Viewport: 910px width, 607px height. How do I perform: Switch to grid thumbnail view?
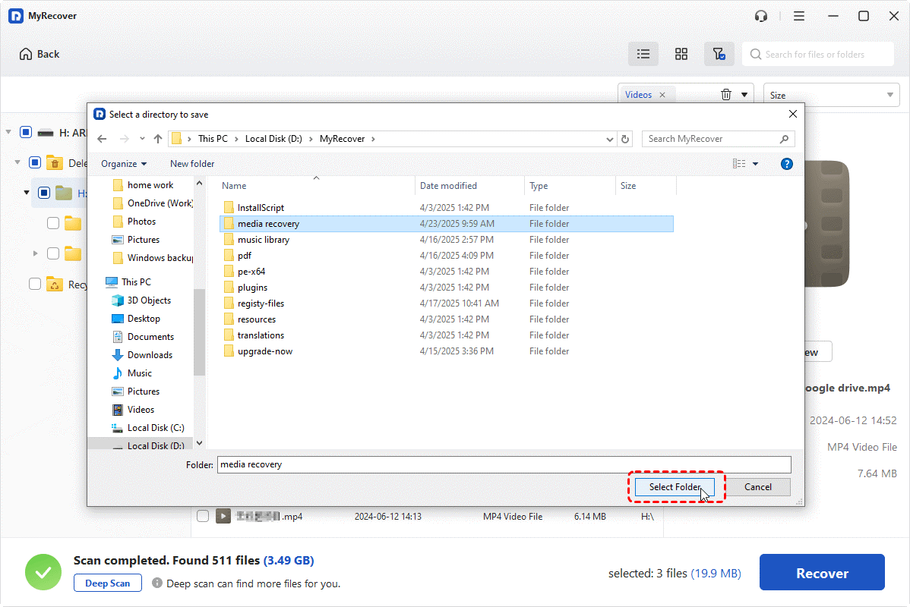pyautogui.click(x=681, y=54)
